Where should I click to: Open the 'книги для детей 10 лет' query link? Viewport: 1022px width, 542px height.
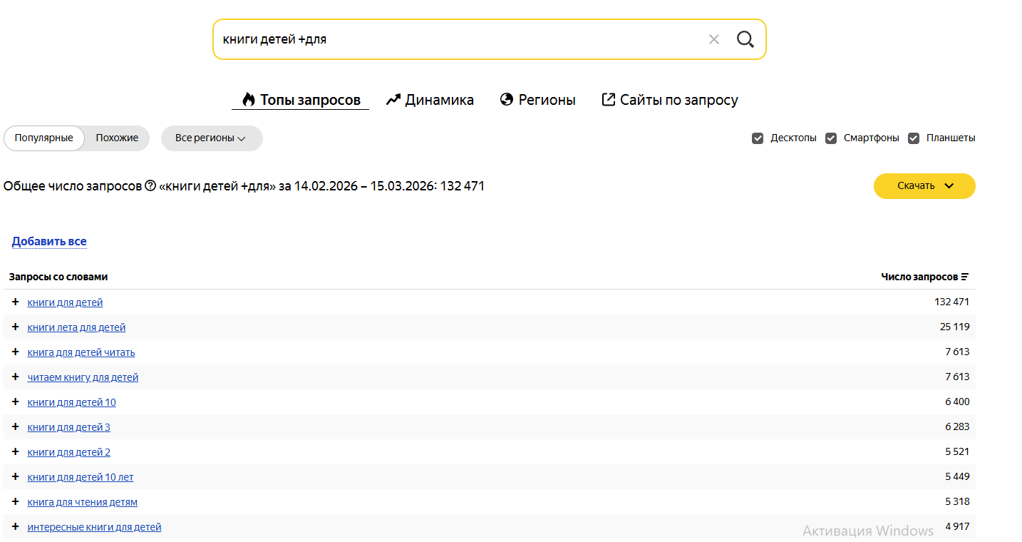(x=81, y=477)
